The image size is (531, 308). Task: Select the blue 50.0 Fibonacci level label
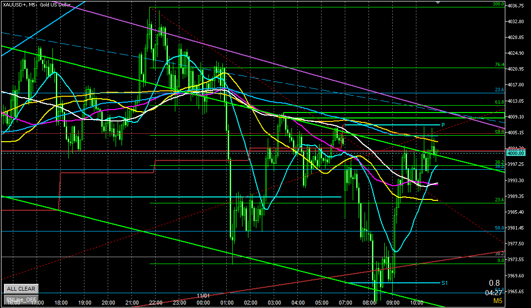pyautogui.click(x=499, y=228)
